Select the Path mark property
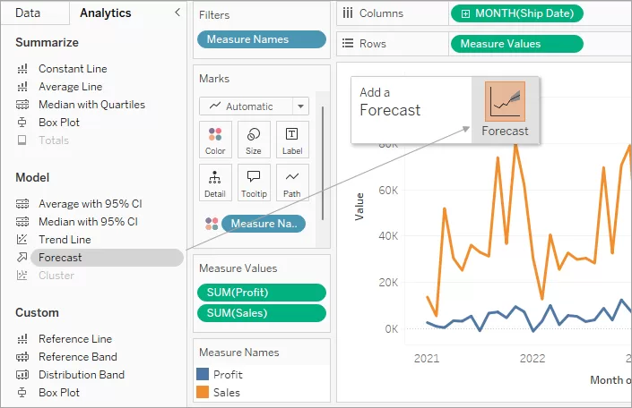632x408 pixels. point(292,182)
